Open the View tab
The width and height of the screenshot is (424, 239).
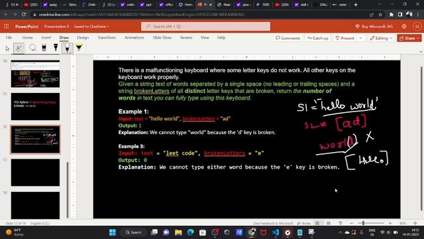pyautogui.click(x=205, y=37)
